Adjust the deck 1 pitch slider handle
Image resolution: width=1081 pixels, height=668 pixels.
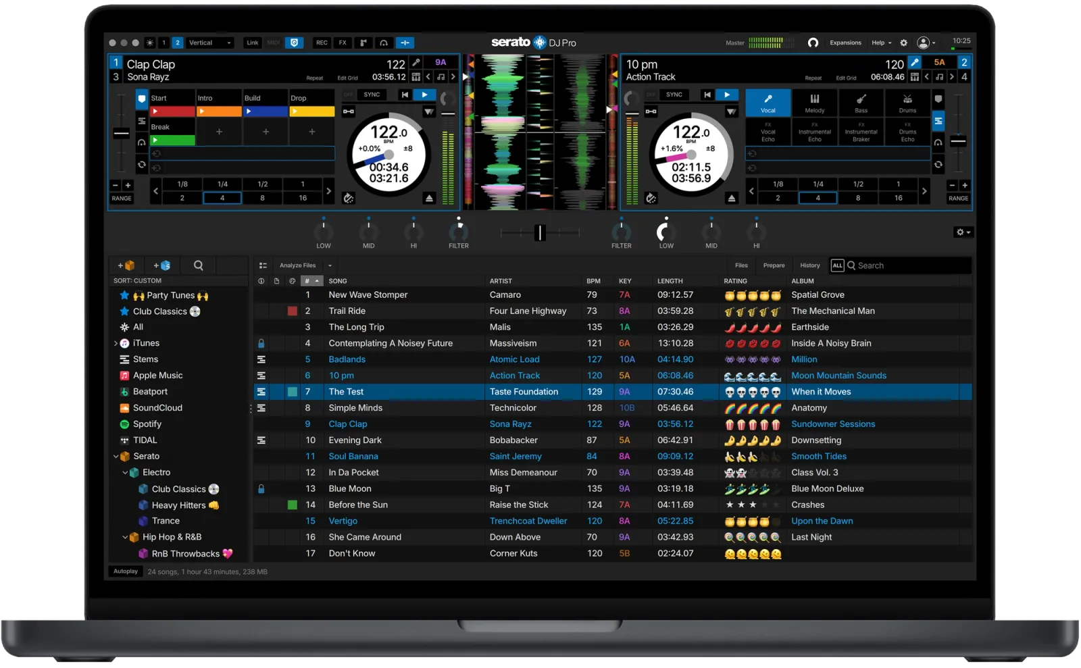122,134
